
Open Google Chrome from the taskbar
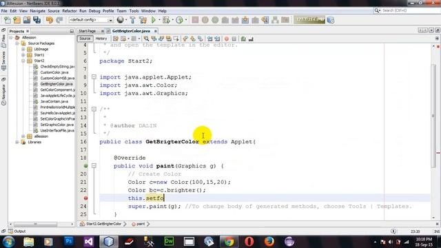tap(229, 241)
